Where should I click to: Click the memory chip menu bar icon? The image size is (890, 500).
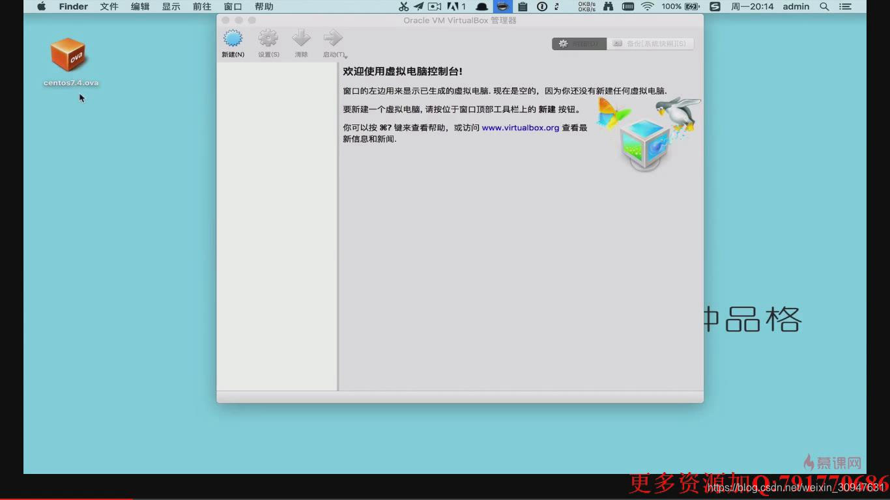pos(628,7)
